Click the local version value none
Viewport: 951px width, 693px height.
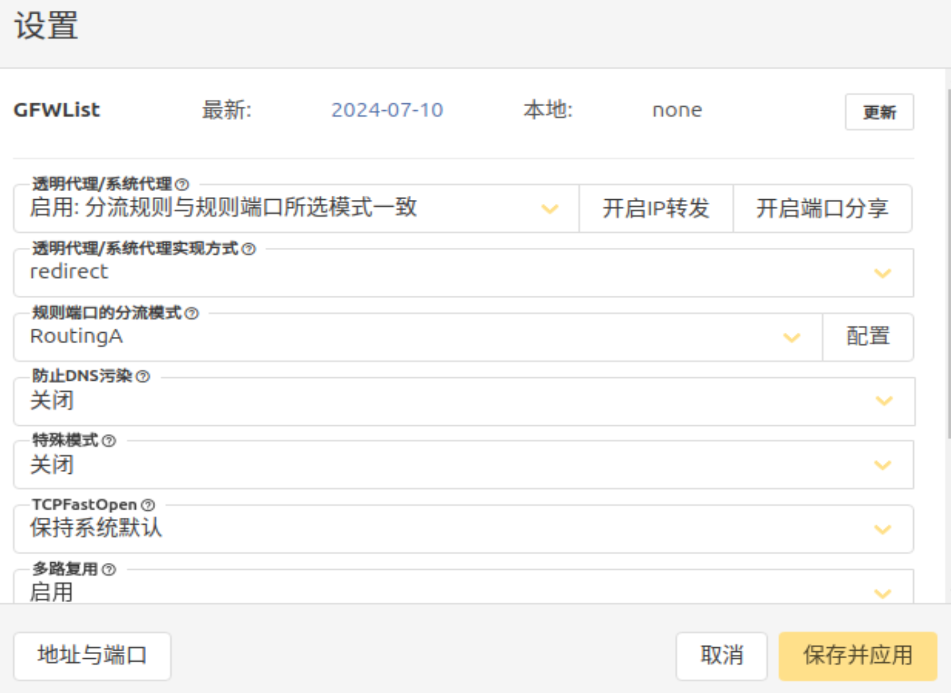(x=677, y=110)
